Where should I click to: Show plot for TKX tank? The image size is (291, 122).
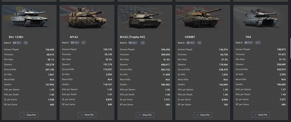click(x=261, y=115)
